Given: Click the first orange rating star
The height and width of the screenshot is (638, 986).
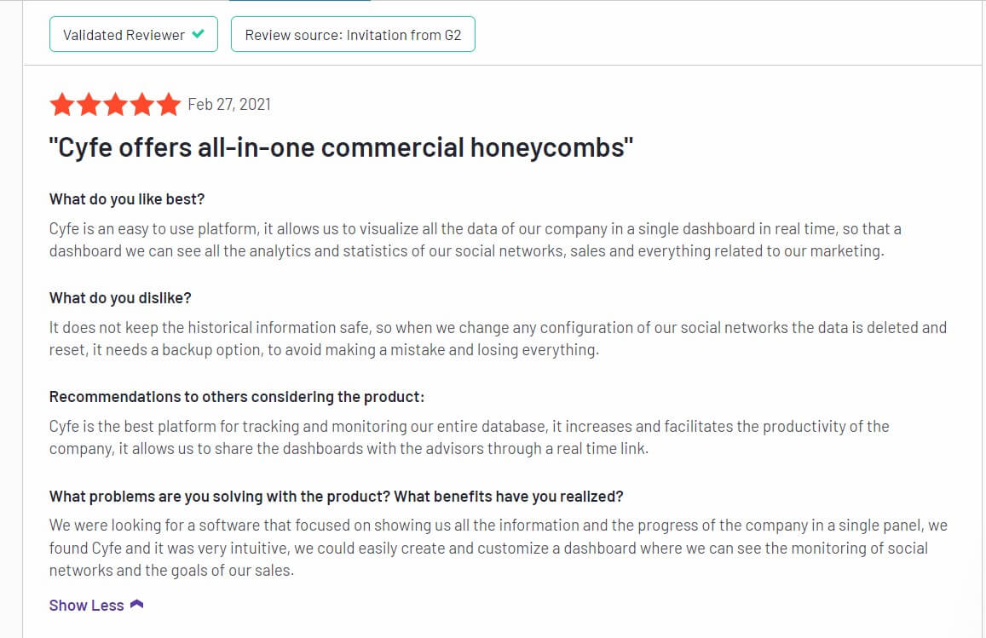Looking at the screenshot, I should [x=62, y=104].
